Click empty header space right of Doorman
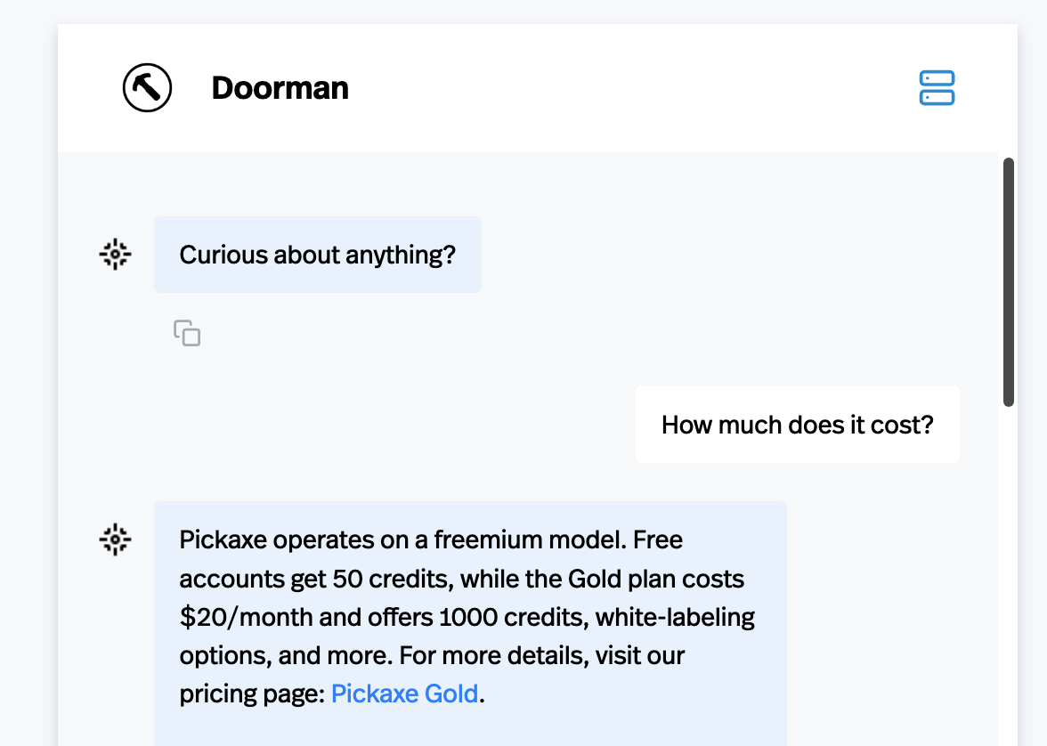1047x746 pixels. pyautogui.click(x=623, y=88)
